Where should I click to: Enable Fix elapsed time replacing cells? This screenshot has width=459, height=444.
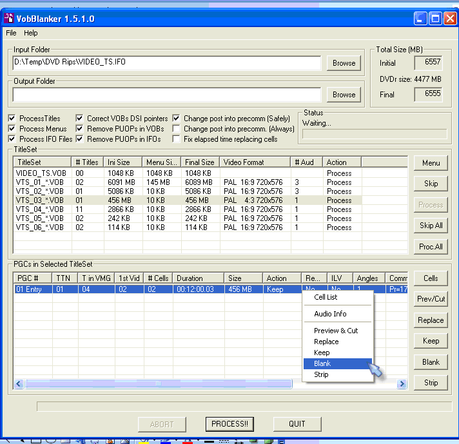point(176,139)
